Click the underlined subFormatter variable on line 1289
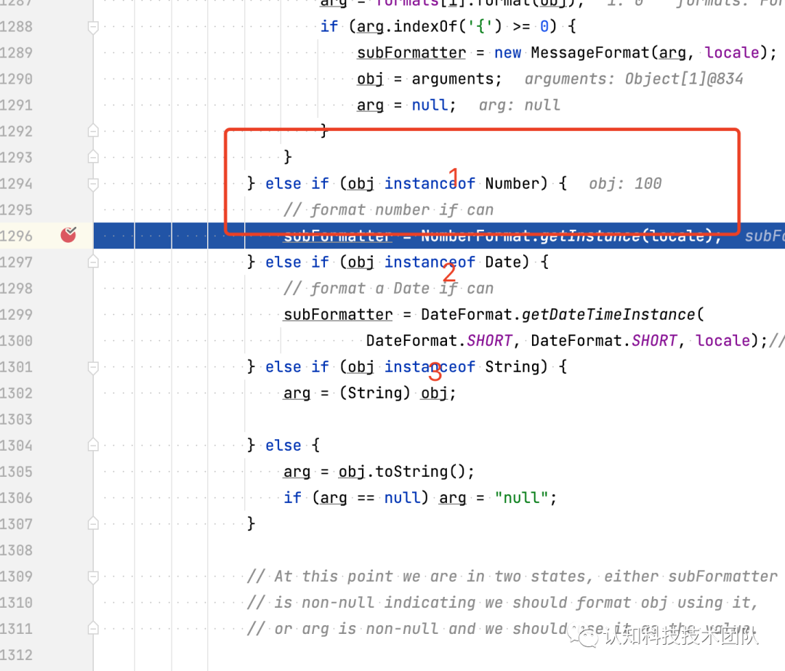The image size is (785, 671). pyautogui.click(x=411, y=52)
